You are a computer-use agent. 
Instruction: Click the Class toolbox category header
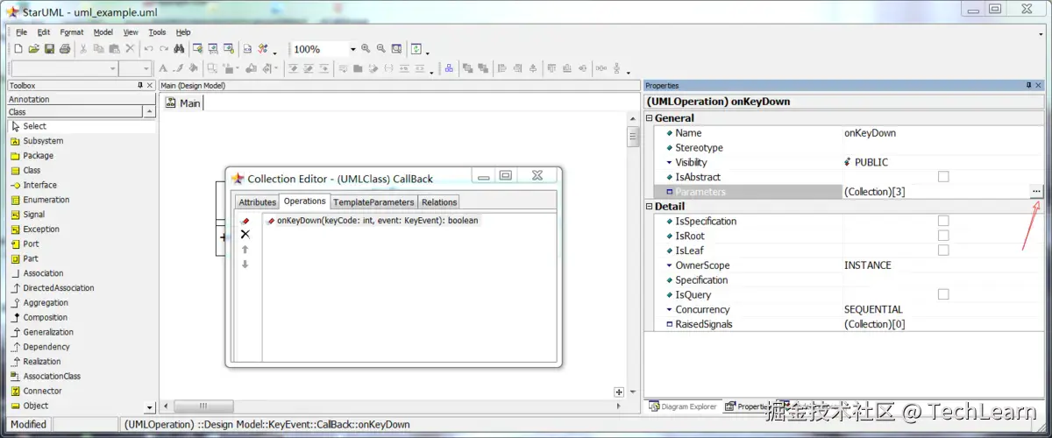point(75,112)
